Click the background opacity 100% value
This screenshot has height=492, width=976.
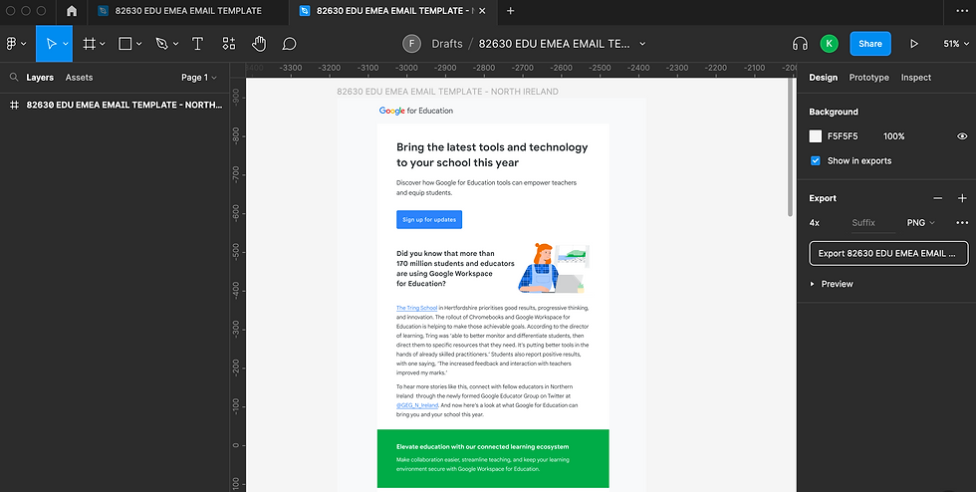pyautogui.click(x=894, y=136)
